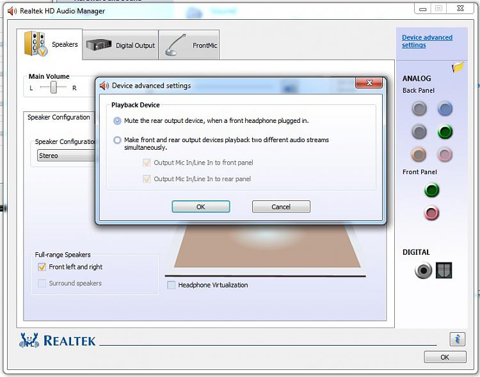Screen dimensions: 480x377
Task: Click the digital coaxial output icon
Action: 424,270
